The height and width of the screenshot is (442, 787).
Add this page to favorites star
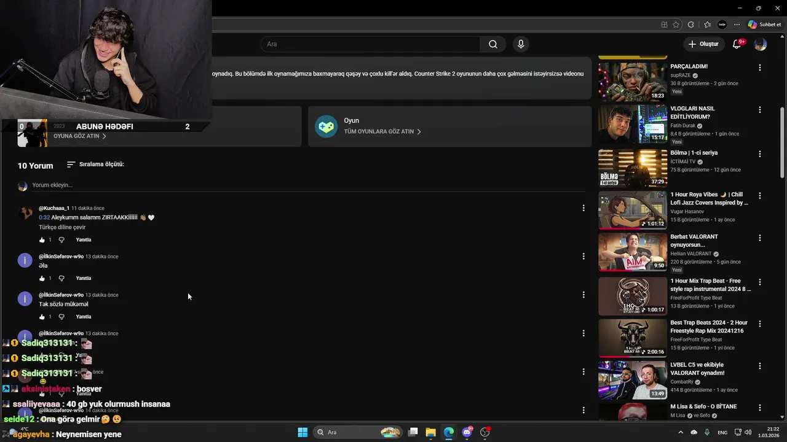click(x=676, y=25)
